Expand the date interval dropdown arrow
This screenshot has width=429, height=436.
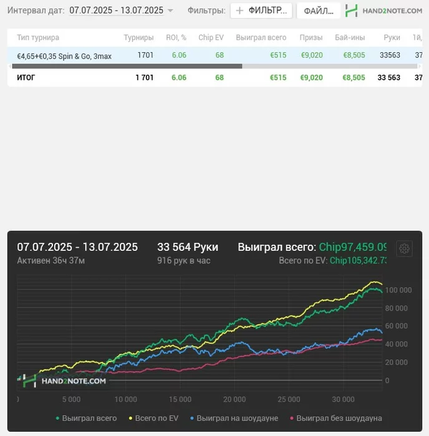click(170, 11)
